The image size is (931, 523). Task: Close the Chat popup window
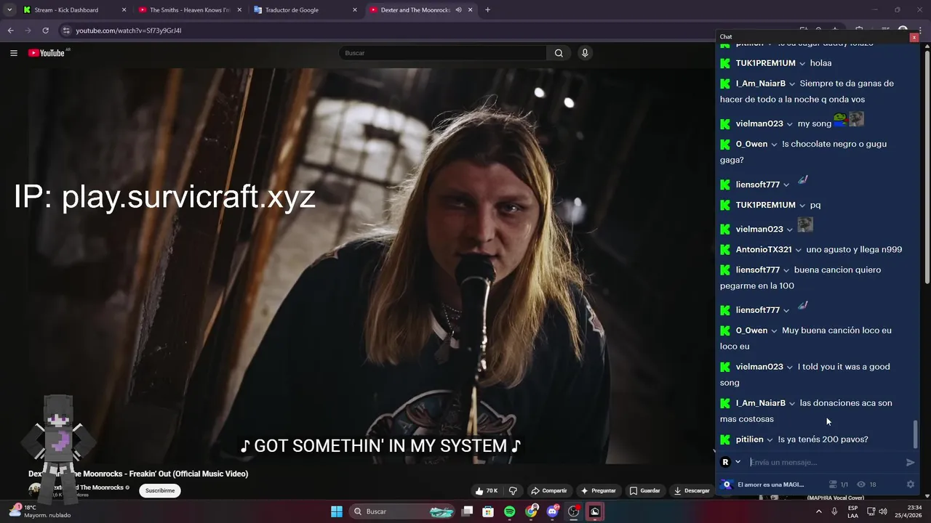[914, 37]
